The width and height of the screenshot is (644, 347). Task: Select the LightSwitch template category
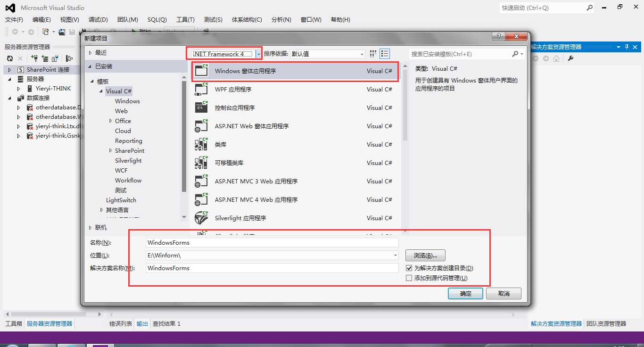tap(121, 200)
